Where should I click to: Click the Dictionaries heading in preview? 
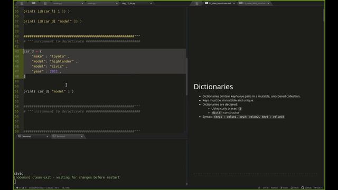click(x=213, y=87)
